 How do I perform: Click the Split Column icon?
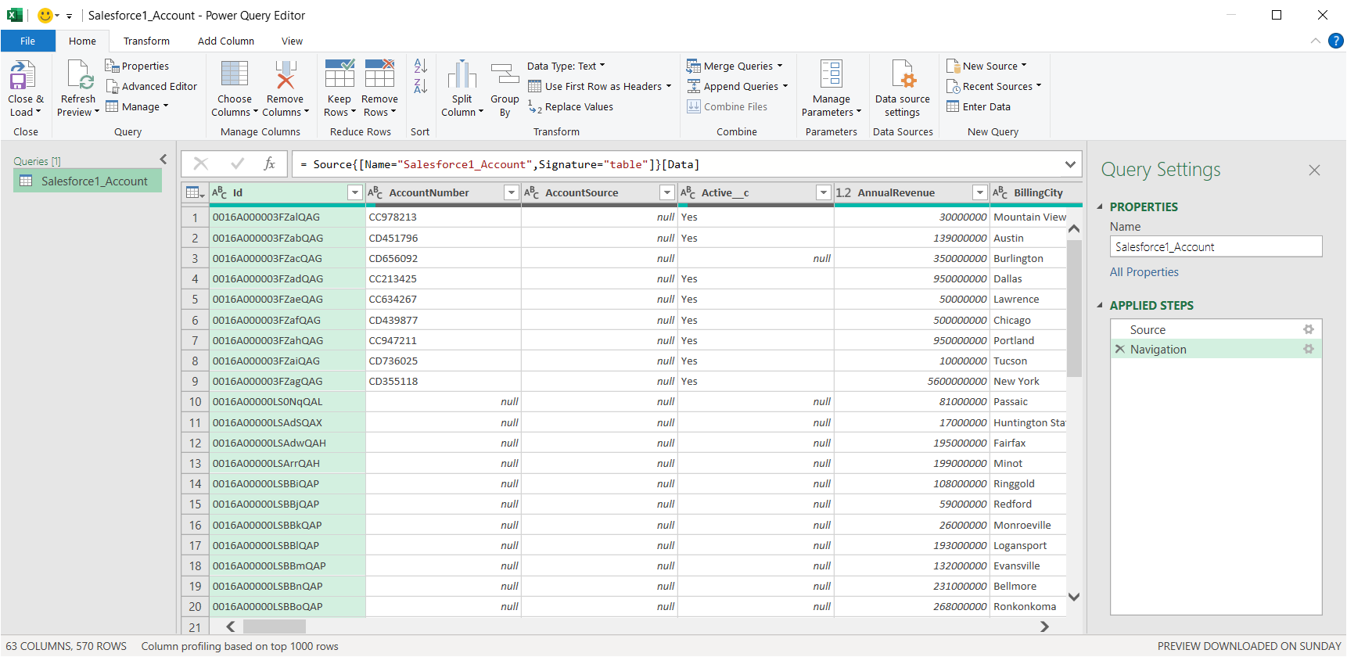(462, 77)
